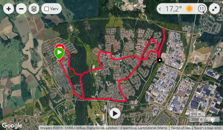Toggle scale units via 500 m label

[196, 114]
